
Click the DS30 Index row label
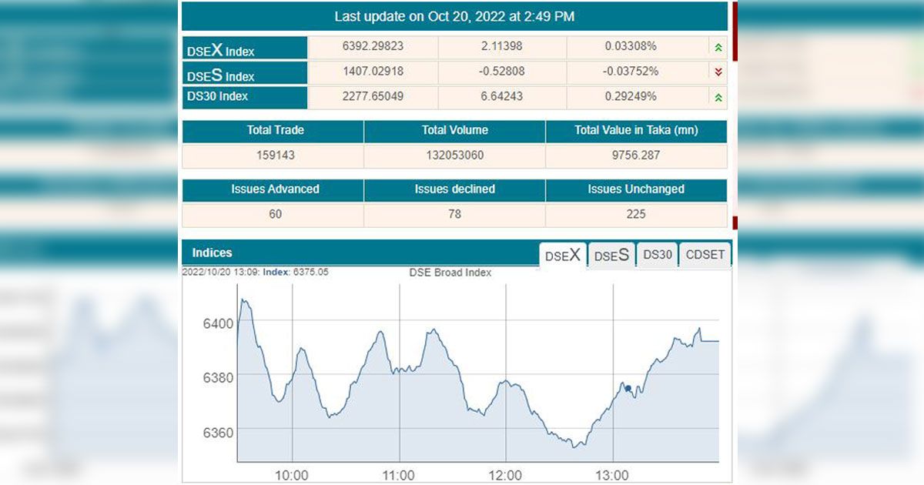(x=245, y=97)
